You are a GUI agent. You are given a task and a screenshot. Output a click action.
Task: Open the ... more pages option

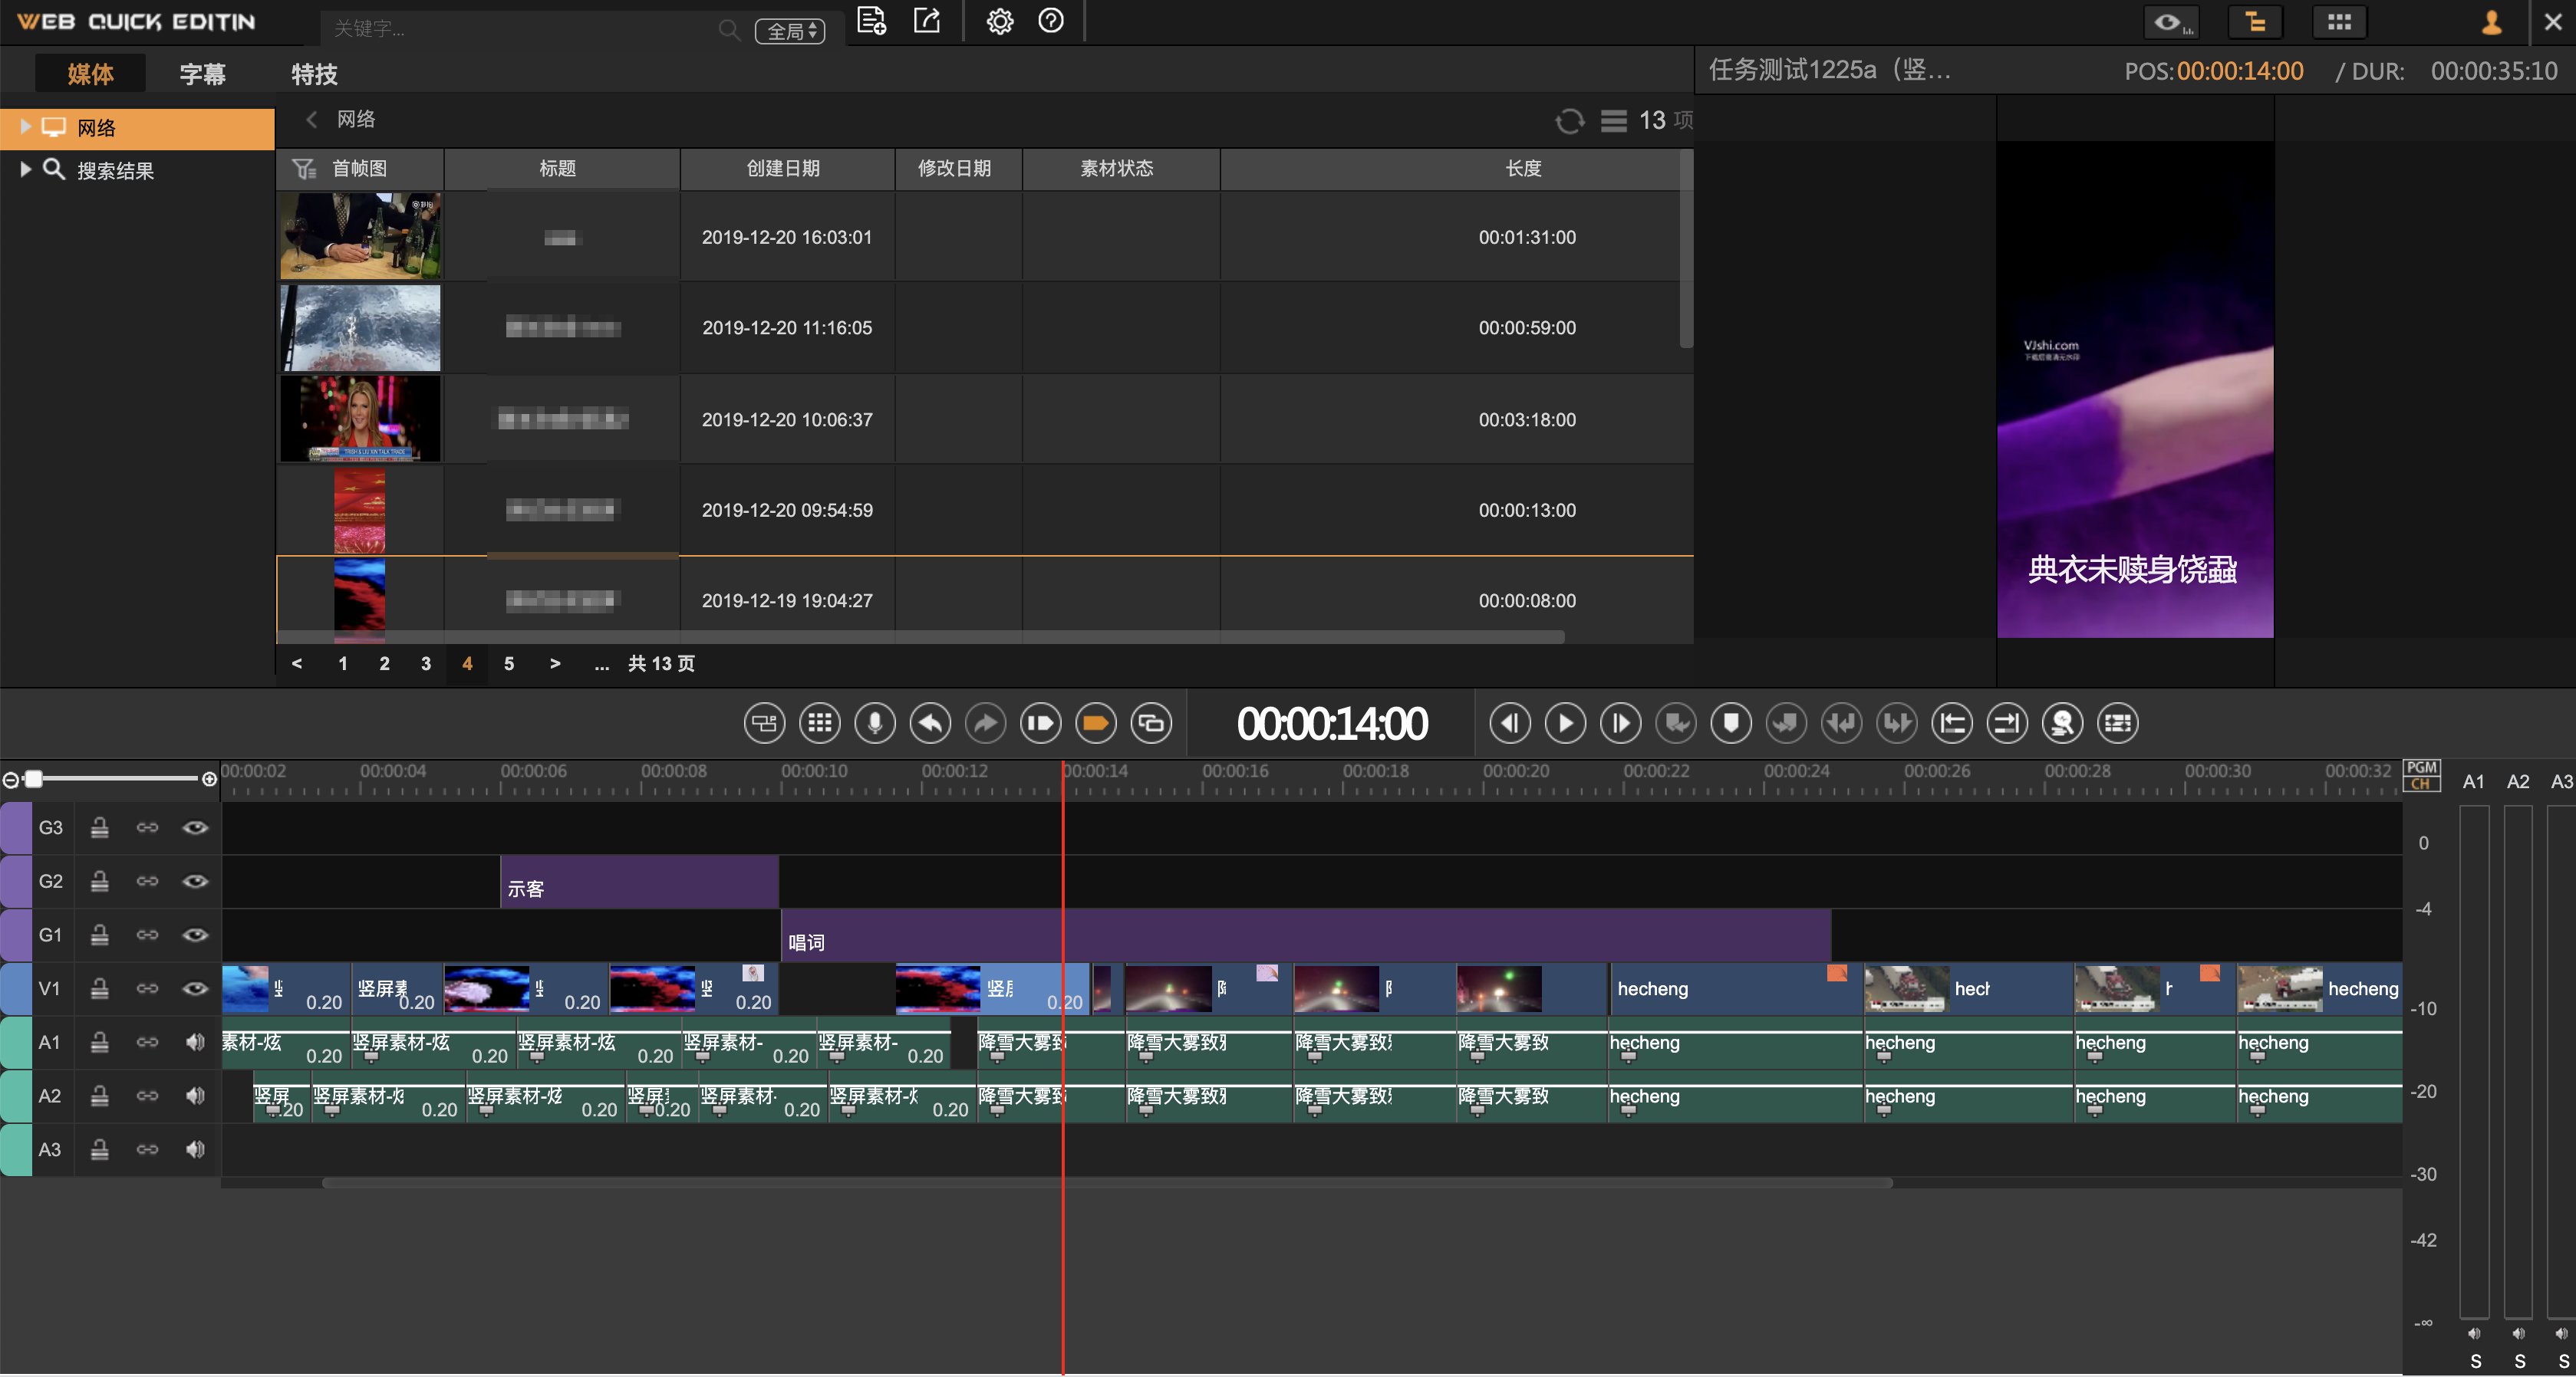(602, 663)
